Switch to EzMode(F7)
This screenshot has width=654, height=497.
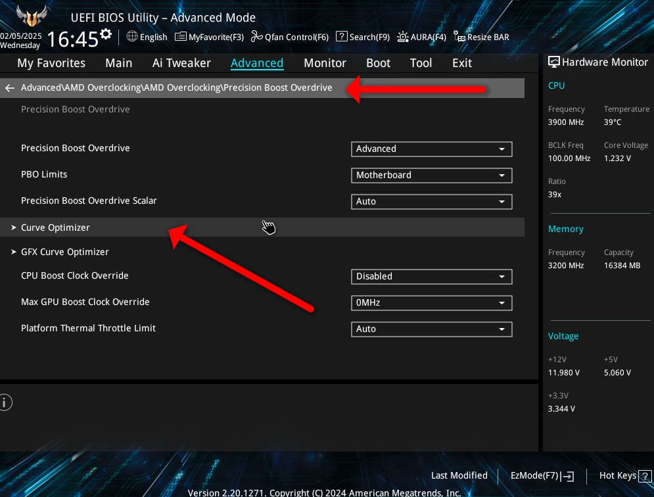tap(542, 476)
